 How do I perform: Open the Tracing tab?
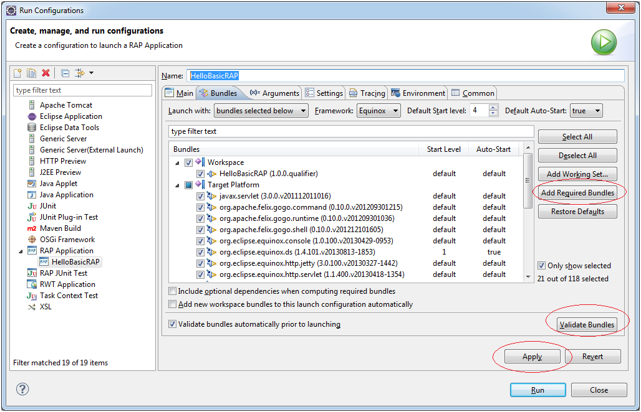point(367,93)
